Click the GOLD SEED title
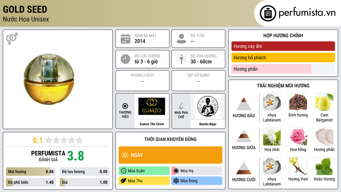 pyautogui.click(x=25, y=9)
